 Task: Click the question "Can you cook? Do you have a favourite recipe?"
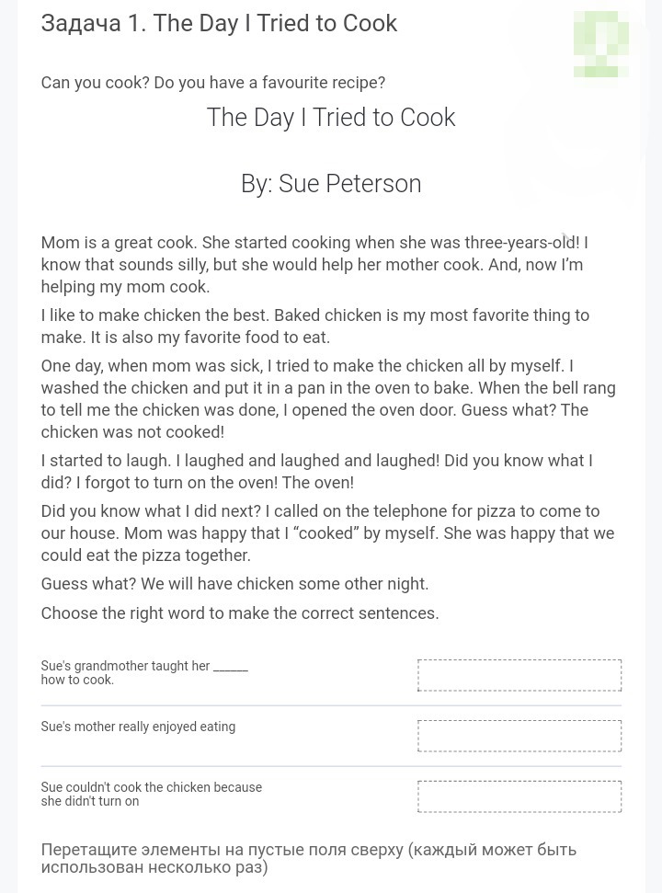click(212, 83)
